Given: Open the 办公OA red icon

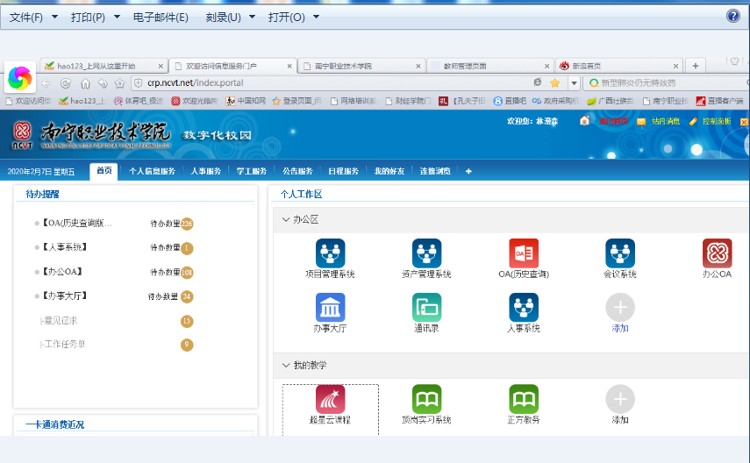Looking at the screenshot, I should tap(717, 253).
